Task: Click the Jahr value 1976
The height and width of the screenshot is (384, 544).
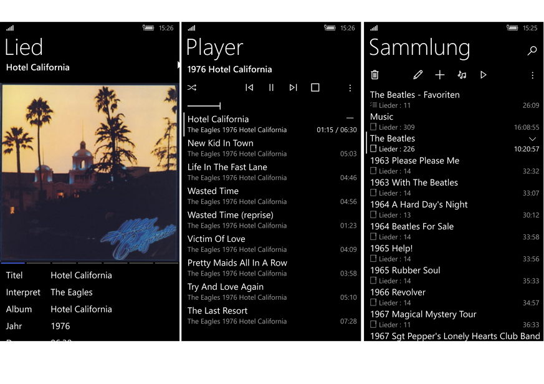Action: [x=60, y=326]
